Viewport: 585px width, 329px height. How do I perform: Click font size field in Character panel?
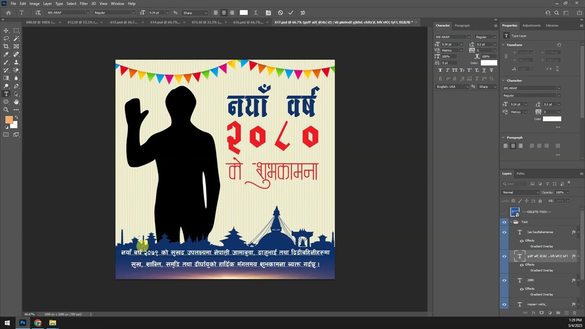449,44
